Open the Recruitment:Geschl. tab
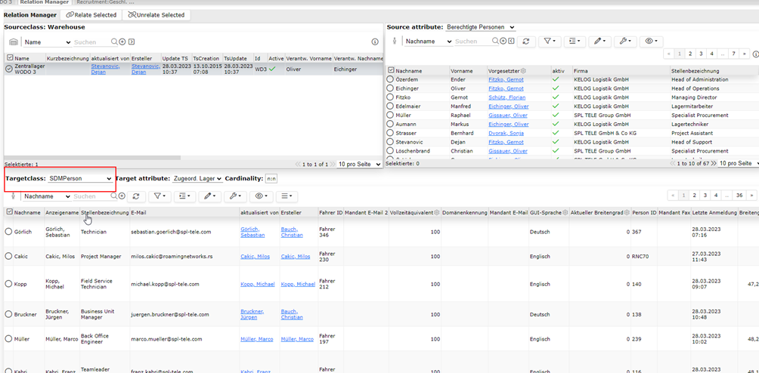The image size is (759, 373). pos(106,2)
